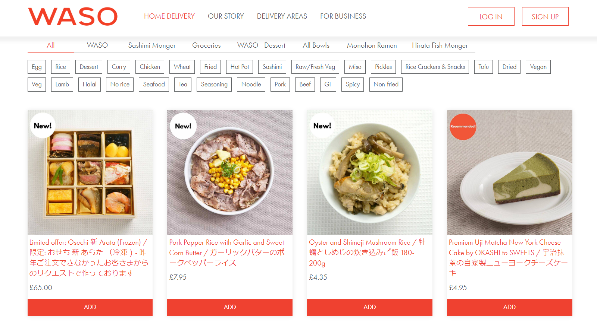This screenshot has width=597, height=327.
Task: Toggle the Vegan filter tag
Action: click(538, 67)
